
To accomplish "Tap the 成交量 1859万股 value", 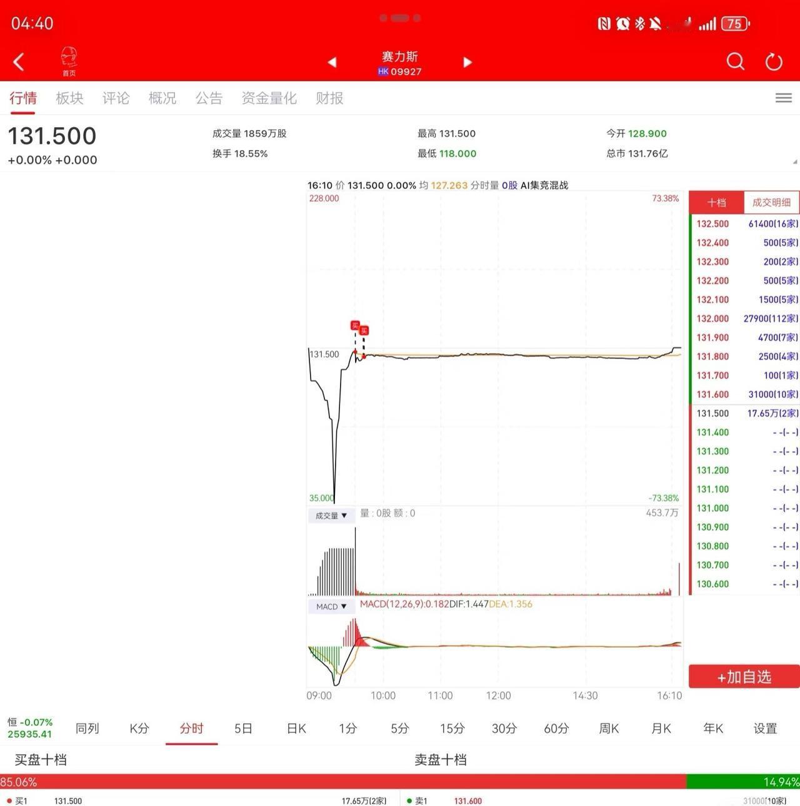I will [x=249, y=133].
